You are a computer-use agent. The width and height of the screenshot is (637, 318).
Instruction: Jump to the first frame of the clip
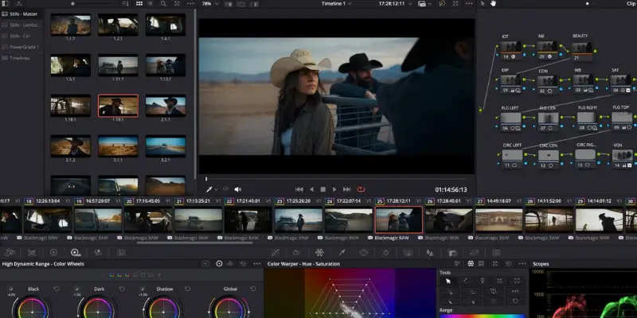point(299,189)
